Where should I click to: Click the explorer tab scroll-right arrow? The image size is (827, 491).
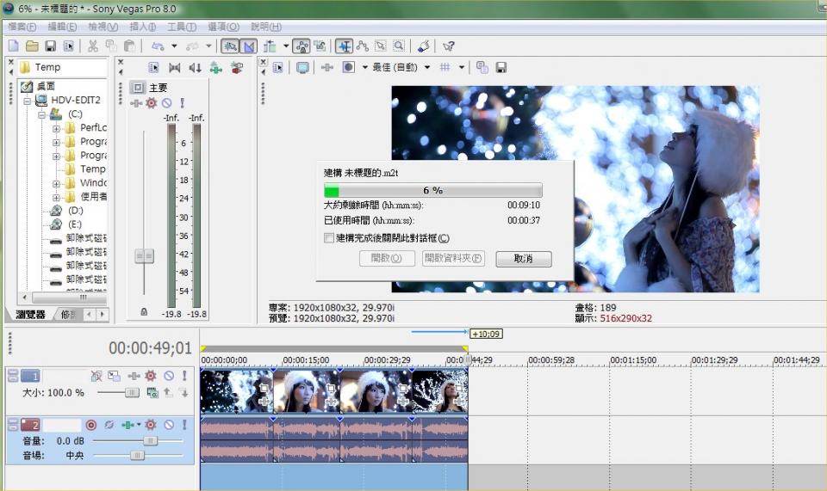102,314
